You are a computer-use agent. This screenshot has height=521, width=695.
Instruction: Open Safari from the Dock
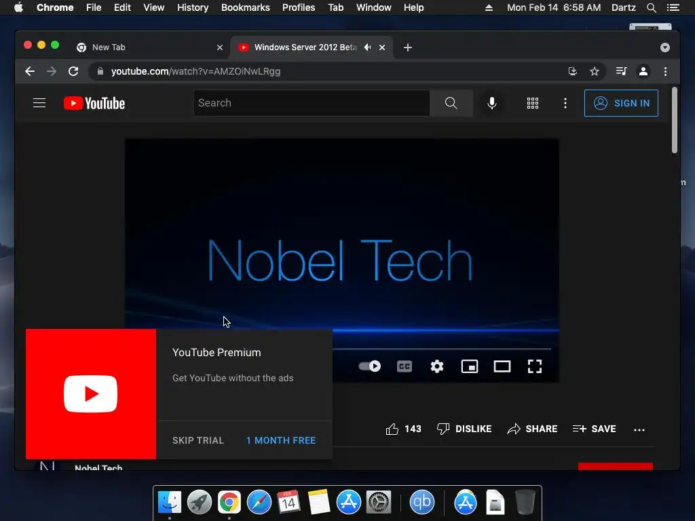click(259, 503)
